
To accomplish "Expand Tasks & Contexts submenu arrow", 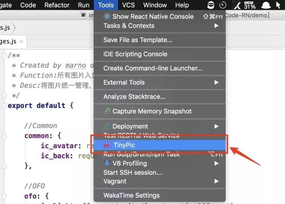I will [216, 26].
